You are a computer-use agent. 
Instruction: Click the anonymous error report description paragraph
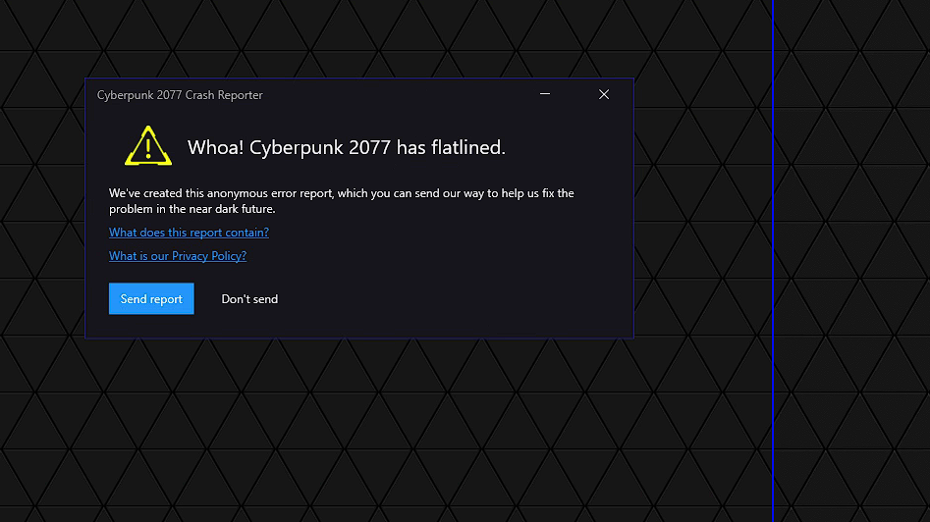click(x=342, y=201)
